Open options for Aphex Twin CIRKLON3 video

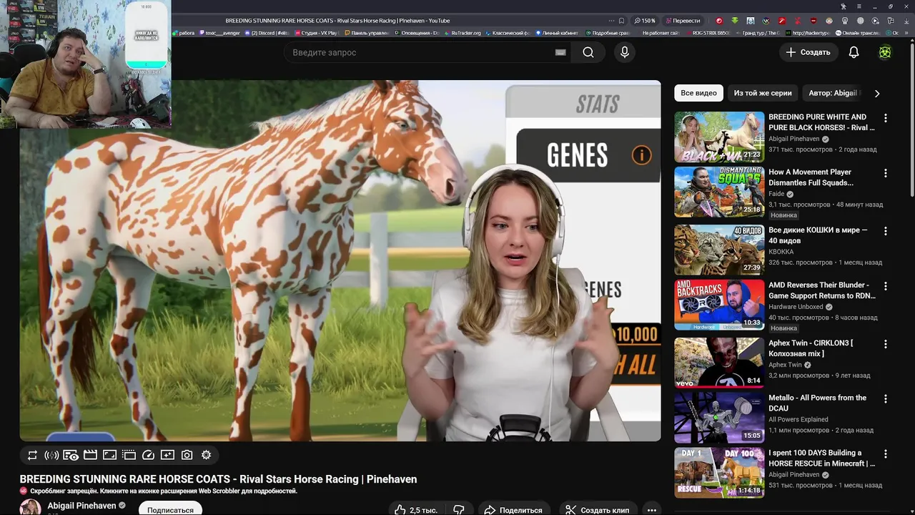tap(885, 344)
